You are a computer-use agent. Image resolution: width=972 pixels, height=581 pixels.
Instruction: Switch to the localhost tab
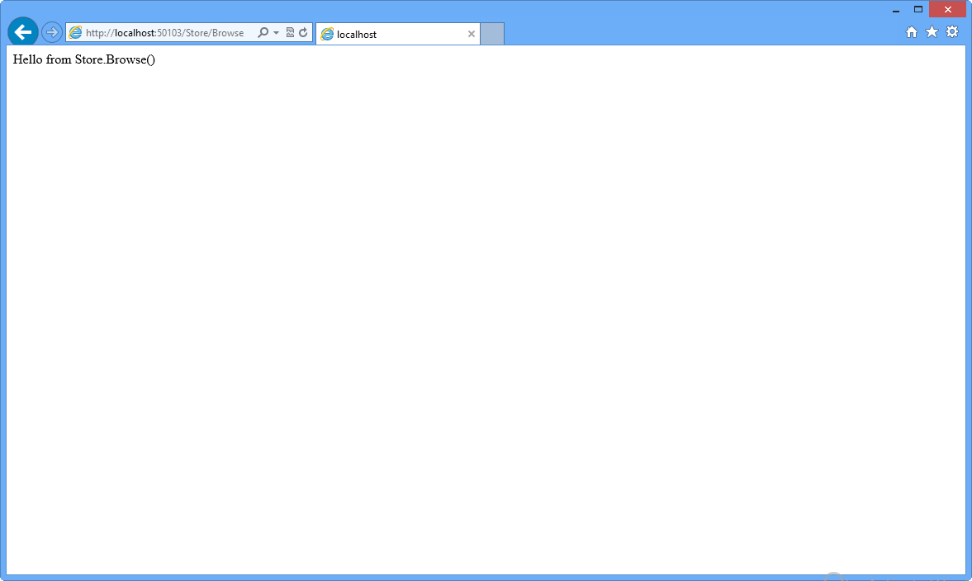[396, 34]
